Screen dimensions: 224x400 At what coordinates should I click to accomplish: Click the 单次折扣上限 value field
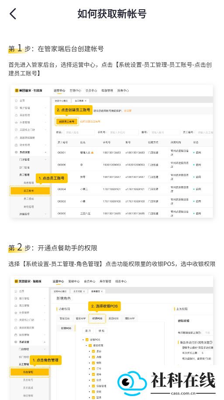pyautogui.click(x=207, y=353)
